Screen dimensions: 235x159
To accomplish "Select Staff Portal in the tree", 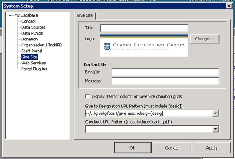I will pos(32,51).
